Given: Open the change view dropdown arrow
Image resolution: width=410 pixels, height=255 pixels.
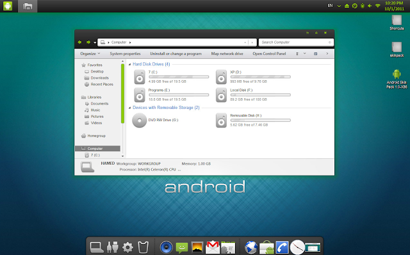Looking at the screenshot, I should pos(305,54).
